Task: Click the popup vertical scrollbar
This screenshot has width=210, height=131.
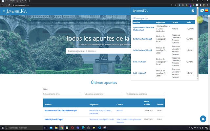Action: (198, 44)
